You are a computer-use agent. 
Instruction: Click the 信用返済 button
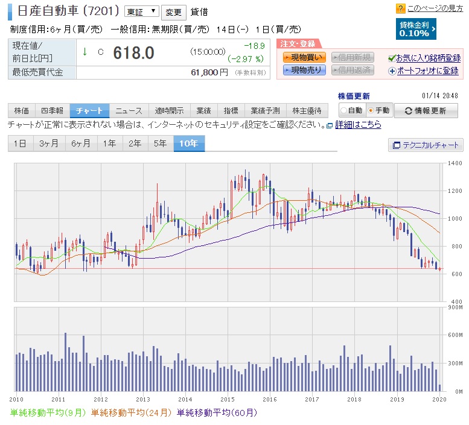[x=353, y=70]
